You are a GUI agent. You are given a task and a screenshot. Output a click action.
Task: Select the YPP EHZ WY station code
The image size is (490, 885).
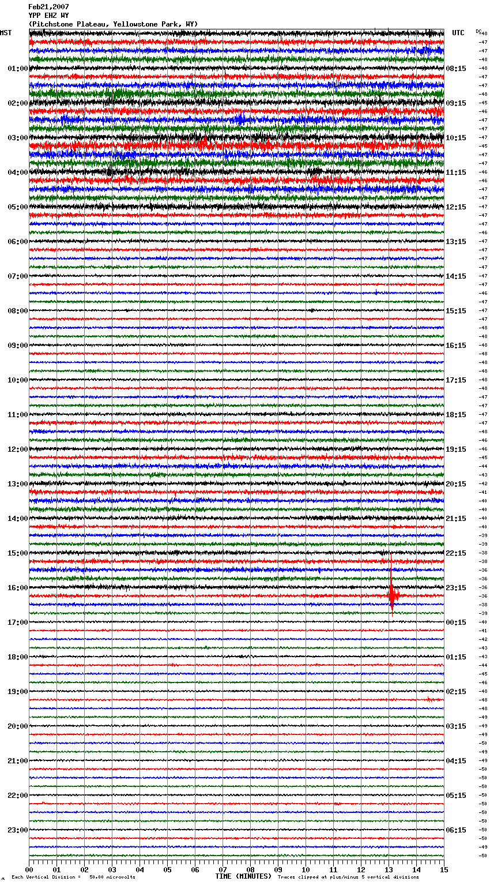point(48,16)
